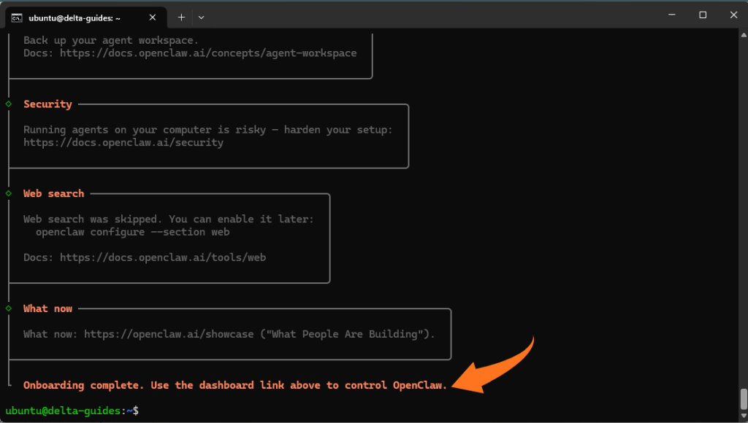This screenshot has height=423, width=748.
Task: Click the green diamond beside Web search
Action: [x=9, y=193]
